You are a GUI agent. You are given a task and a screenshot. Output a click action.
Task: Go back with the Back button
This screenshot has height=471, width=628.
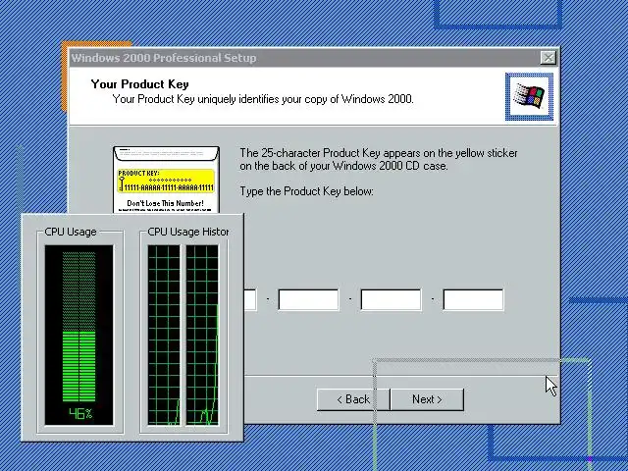tap(353, 399)
